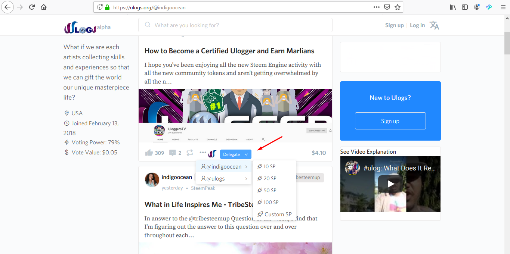Open the Firefox account avatar icon
510x254 pixels.
pos(477,7)
